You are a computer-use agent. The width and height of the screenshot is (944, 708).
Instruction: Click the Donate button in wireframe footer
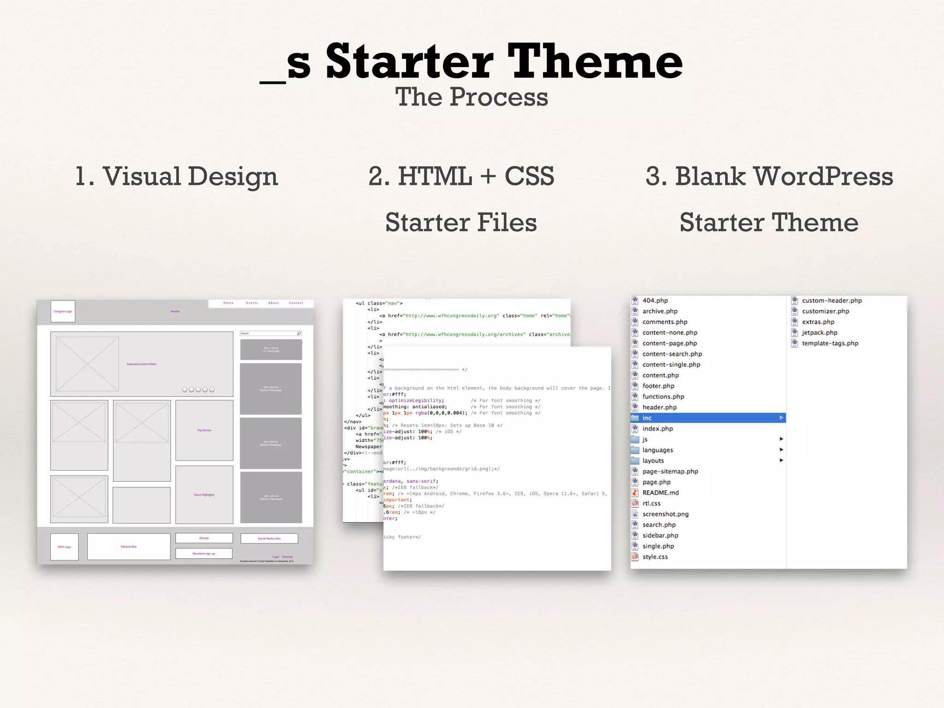204,538
